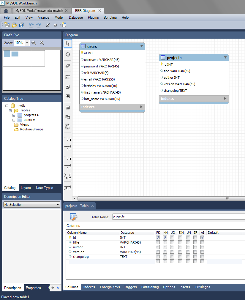Open the Arrange menu
The image size is (245, 300).
(x=43, y=18)
